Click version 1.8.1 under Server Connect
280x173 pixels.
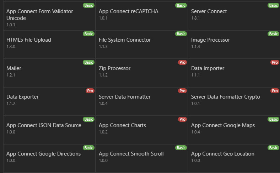pos(195,18)
